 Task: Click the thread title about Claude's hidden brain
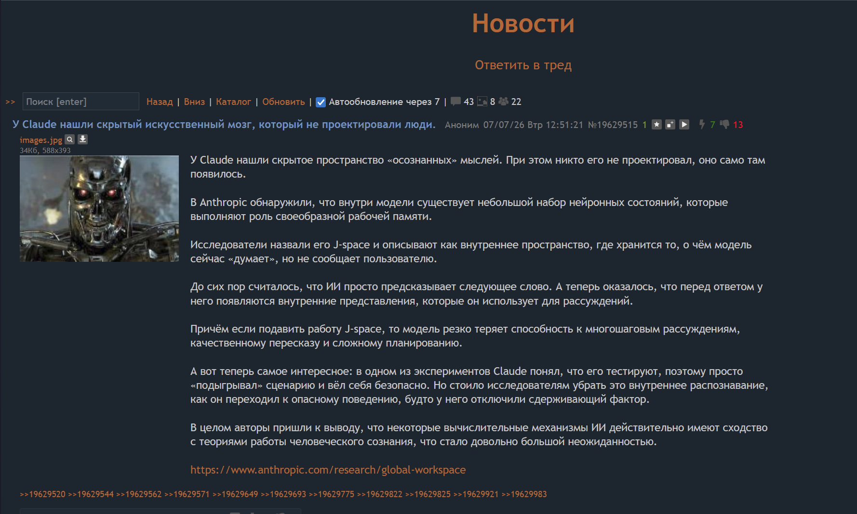[x=224, y=125]
